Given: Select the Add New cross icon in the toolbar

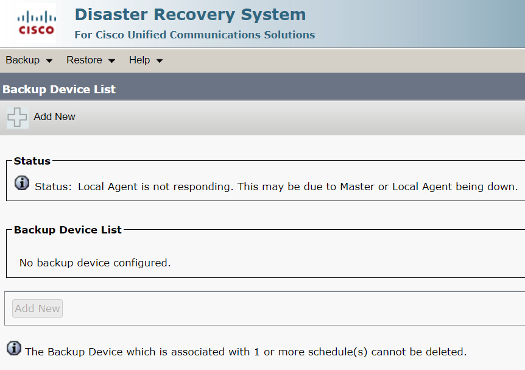Looking at the screenshot, I should (16, 117).
